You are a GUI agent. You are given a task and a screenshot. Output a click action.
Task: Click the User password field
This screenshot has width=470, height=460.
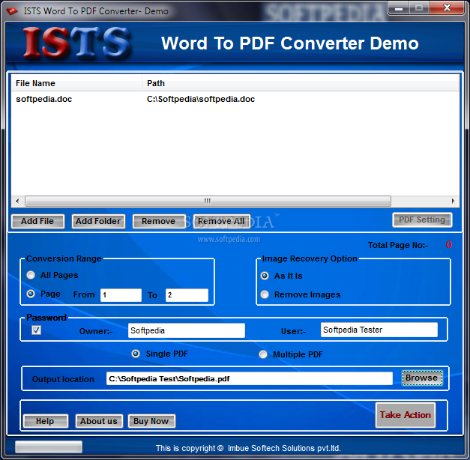(x=379, y=330)
